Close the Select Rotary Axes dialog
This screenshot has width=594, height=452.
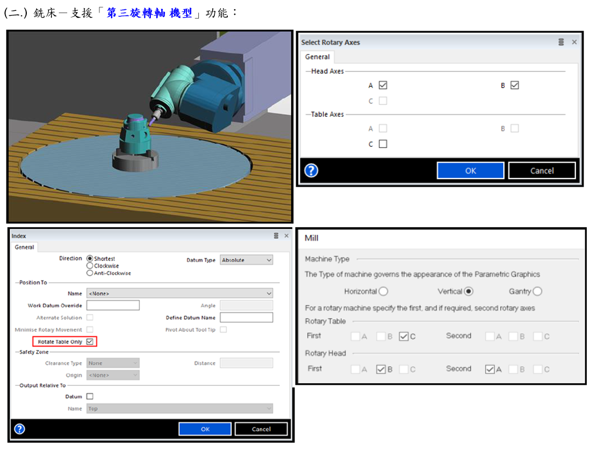[574, 42]
